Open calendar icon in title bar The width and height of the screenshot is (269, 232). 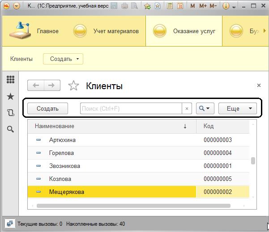point(180,6)
